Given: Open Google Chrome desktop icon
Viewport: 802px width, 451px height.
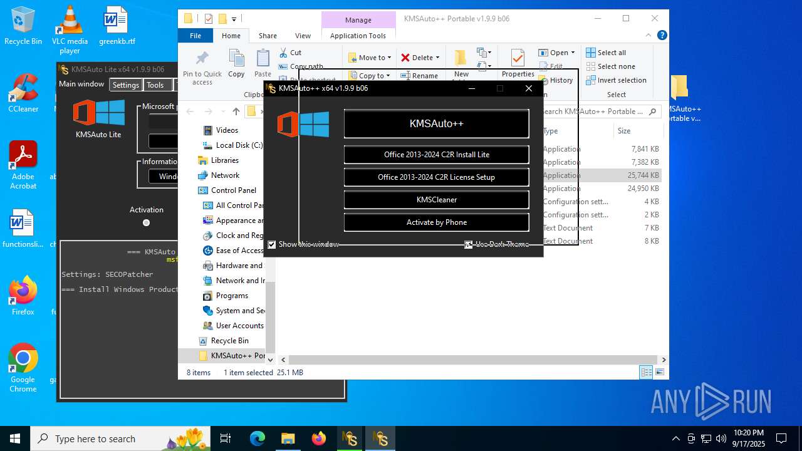Looking at the screenshot, I should point(23,368).
